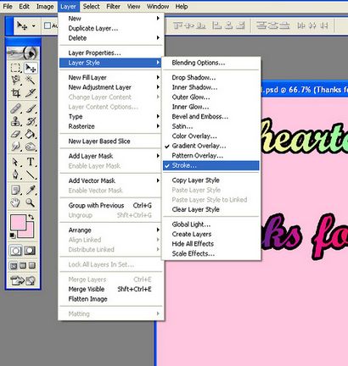Screen dimensions: 348x366
Task: Click the Align Left Edges icon
Action: pyautogui.click(x=216, y=25)
